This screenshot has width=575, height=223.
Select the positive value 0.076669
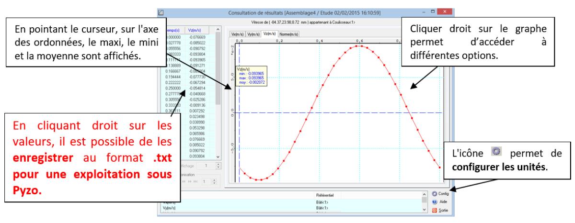(197, 139)
